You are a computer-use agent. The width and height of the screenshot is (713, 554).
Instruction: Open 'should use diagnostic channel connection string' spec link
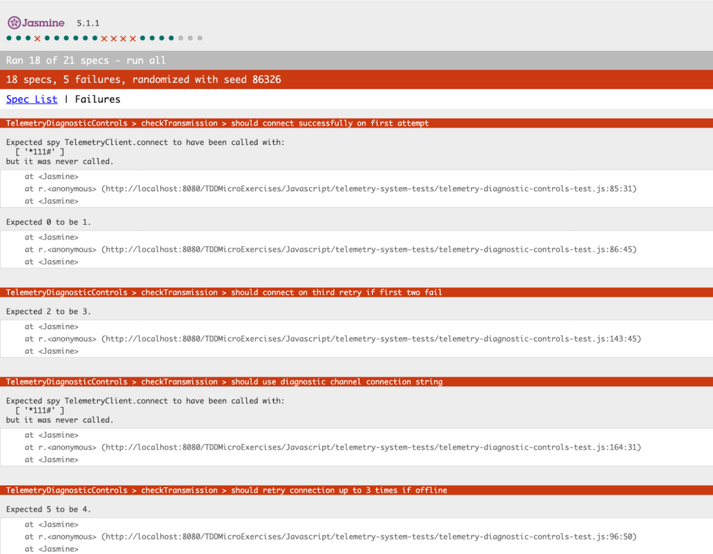[x=337, y=382]
